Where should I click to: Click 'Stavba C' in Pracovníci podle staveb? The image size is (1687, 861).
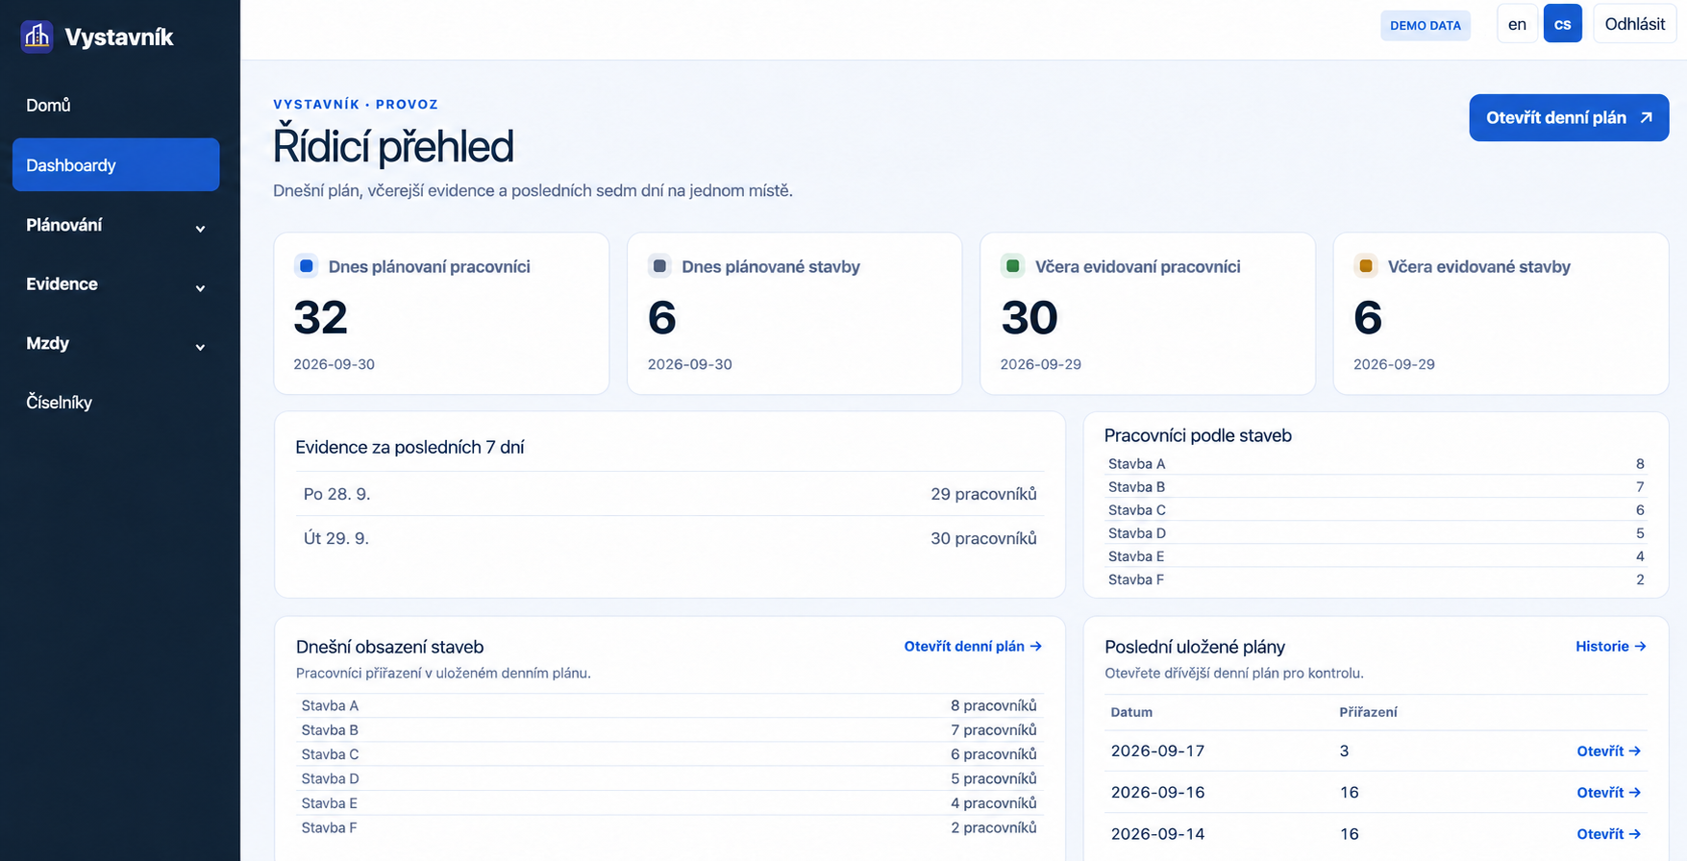[1136, 510]
